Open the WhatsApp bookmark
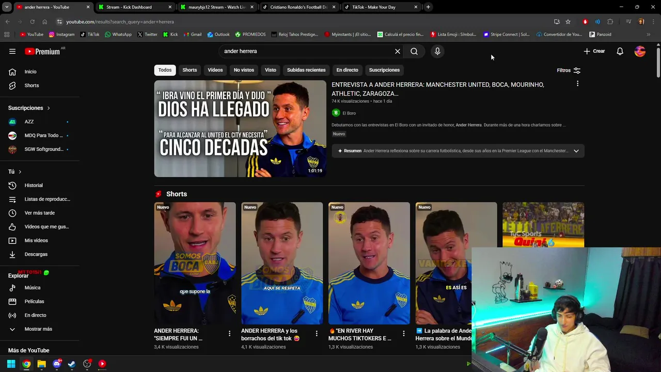 click(118, 35)
